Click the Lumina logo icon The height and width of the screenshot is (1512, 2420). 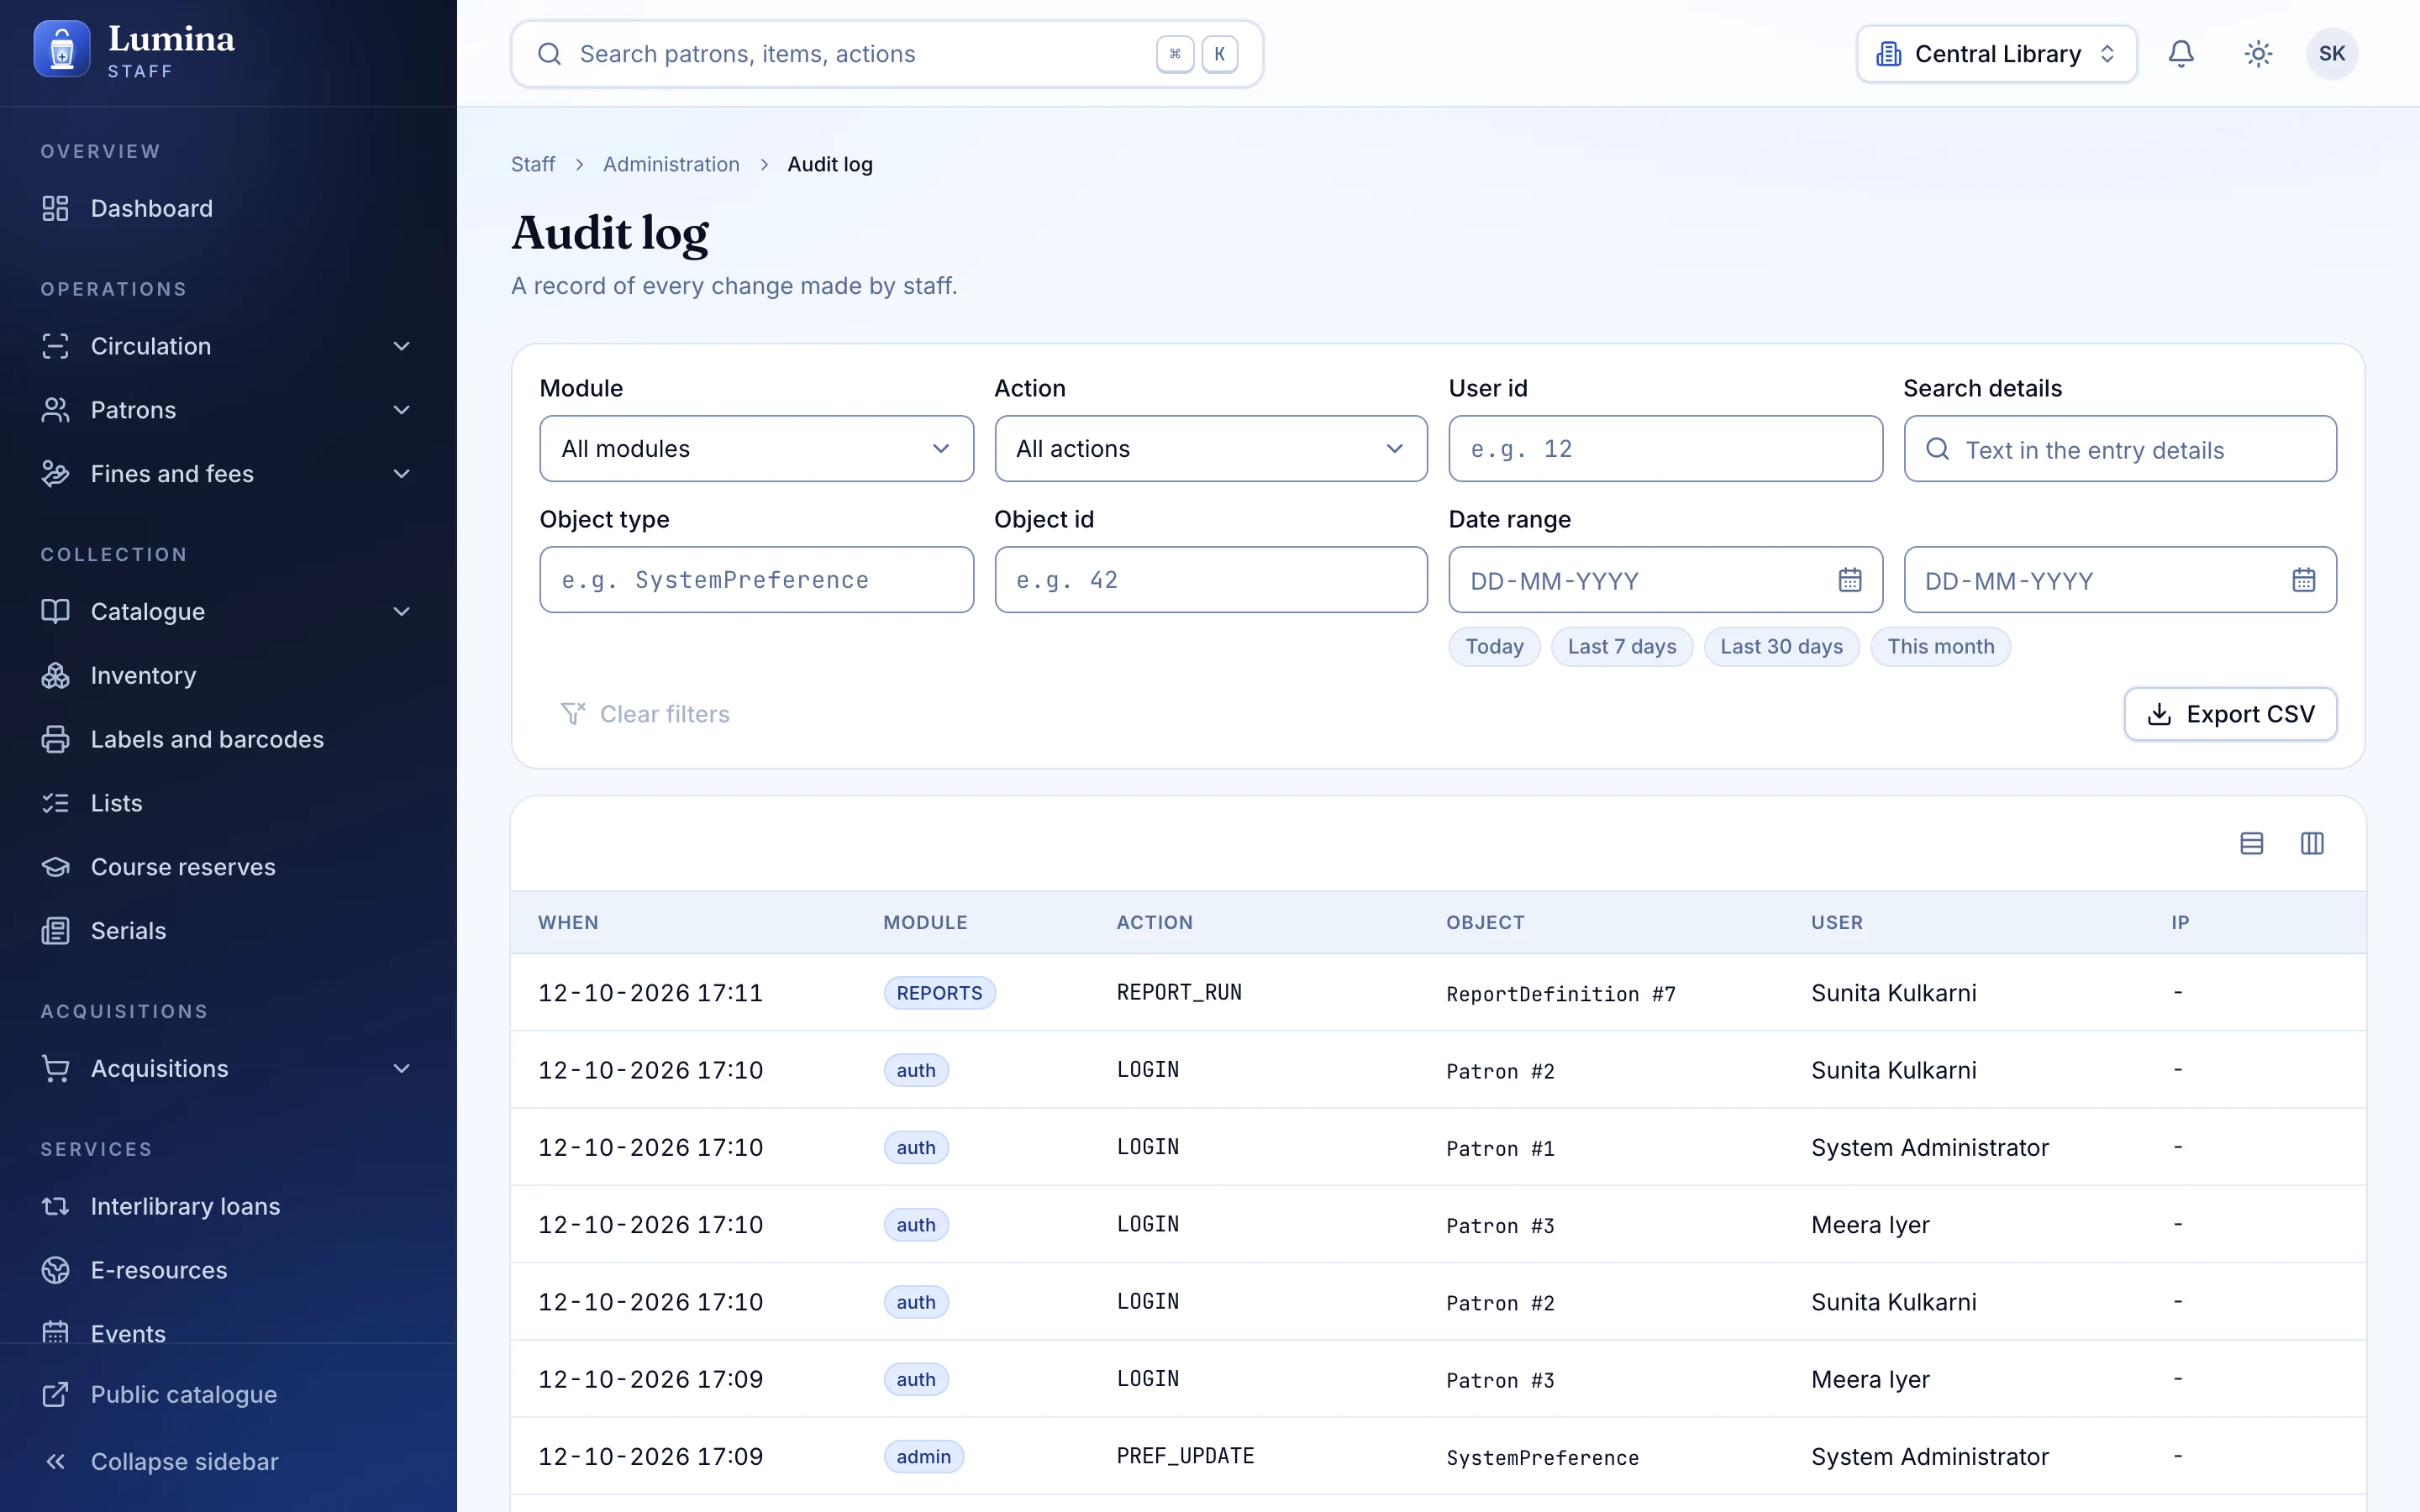coord(62,49)
